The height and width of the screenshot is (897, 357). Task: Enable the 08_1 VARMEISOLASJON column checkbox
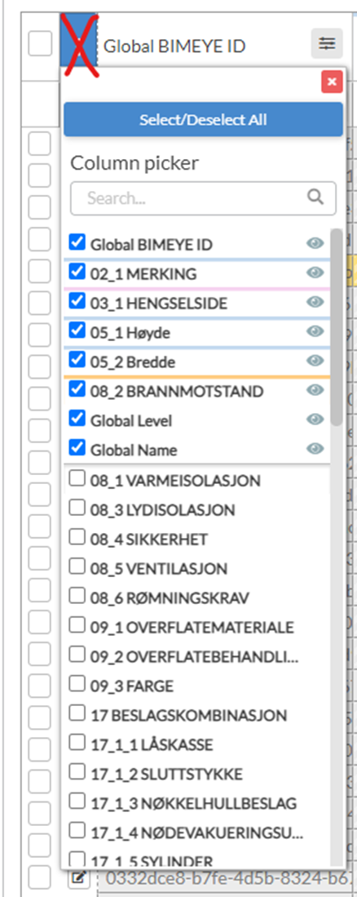click(77, 478)
